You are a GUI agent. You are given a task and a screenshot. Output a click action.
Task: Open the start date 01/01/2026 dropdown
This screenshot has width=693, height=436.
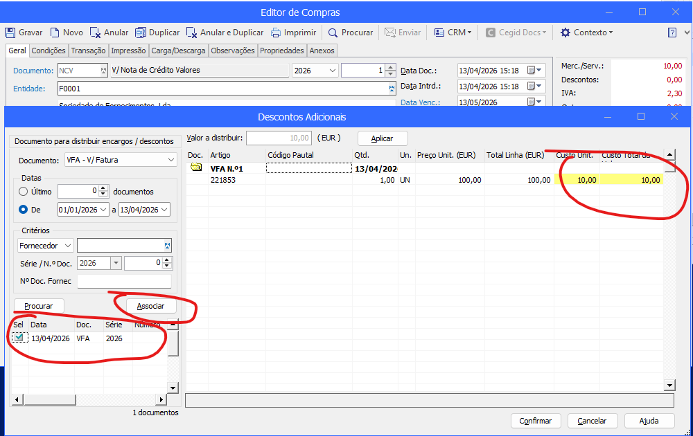pos(104,210)
